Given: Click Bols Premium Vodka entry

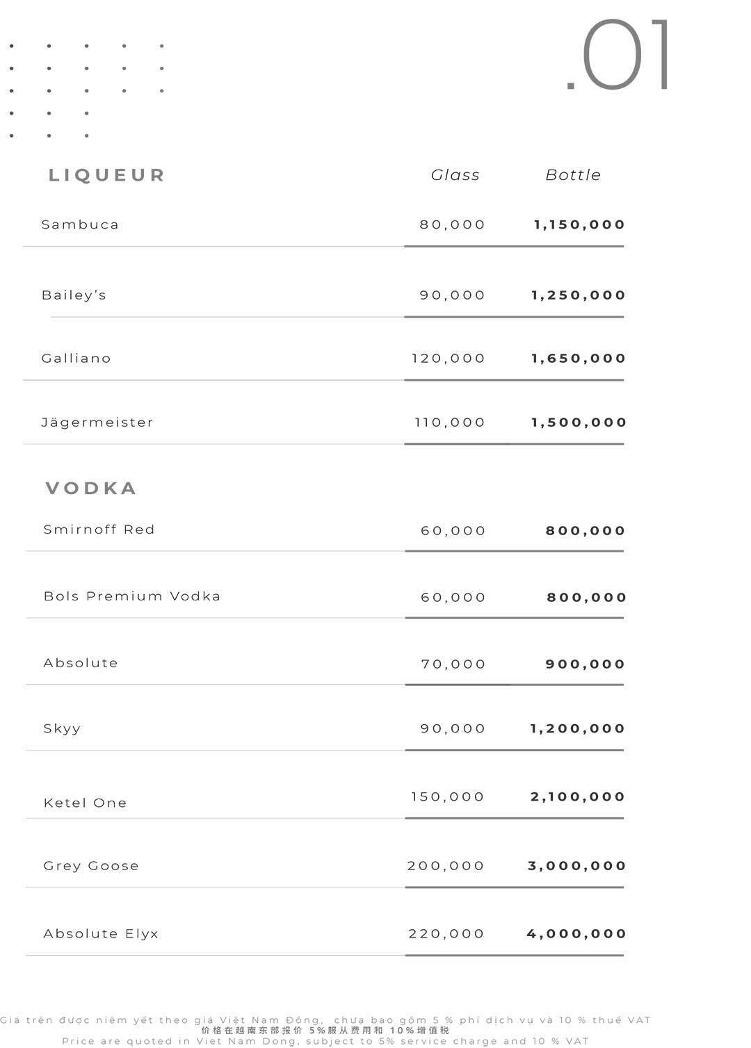Looking at the screenshot, I should (132, 596).
